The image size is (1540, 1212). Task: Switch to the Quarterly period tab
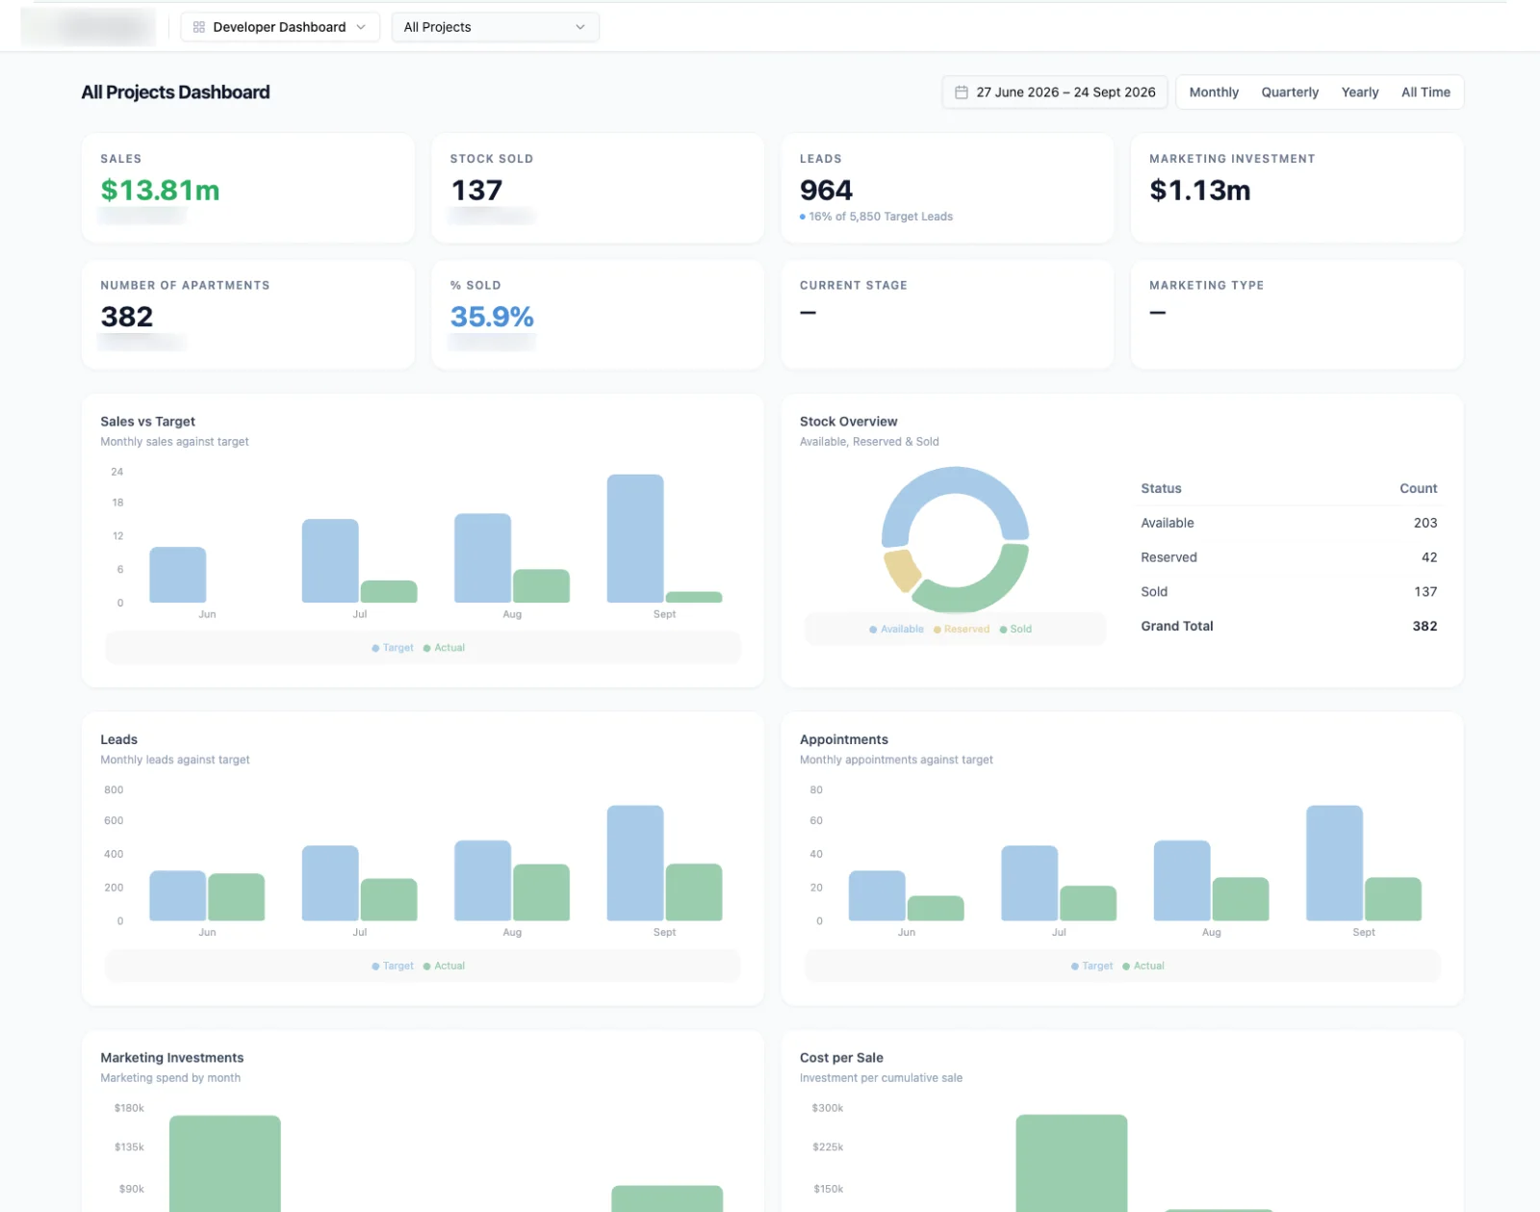[x=1290, y=92]
